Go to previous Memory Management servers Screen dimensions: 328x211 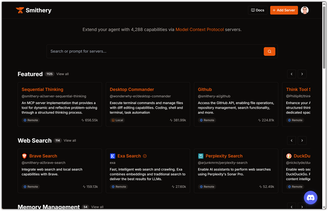pos(291,206)
